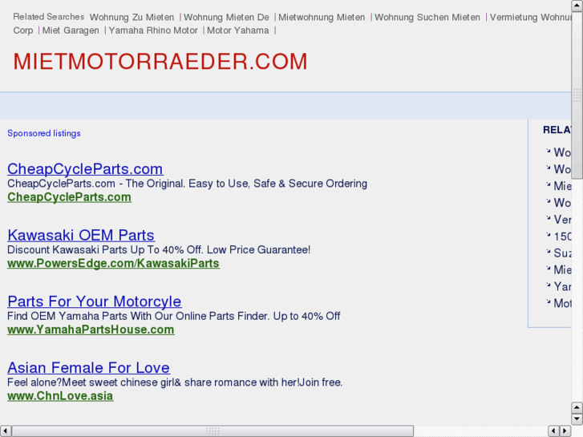
Task: Click the left arrow near horizontal scrollbar's right end
Action: click(554, 431)
